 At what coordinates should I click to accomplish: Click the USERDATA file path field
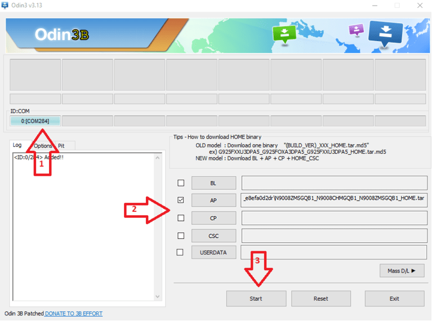point(333,252)
